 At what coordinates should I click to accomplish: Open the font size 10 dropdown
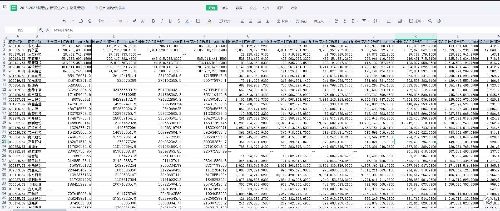pos(123,21)
